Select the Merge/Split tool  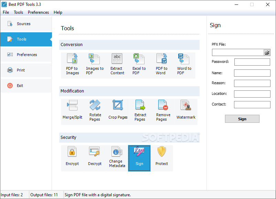(x=72, y=112)
